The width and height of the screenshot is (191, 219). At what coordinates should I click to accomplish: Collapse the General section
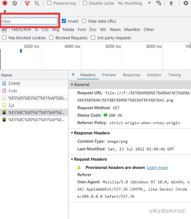[x=72, y=85]
